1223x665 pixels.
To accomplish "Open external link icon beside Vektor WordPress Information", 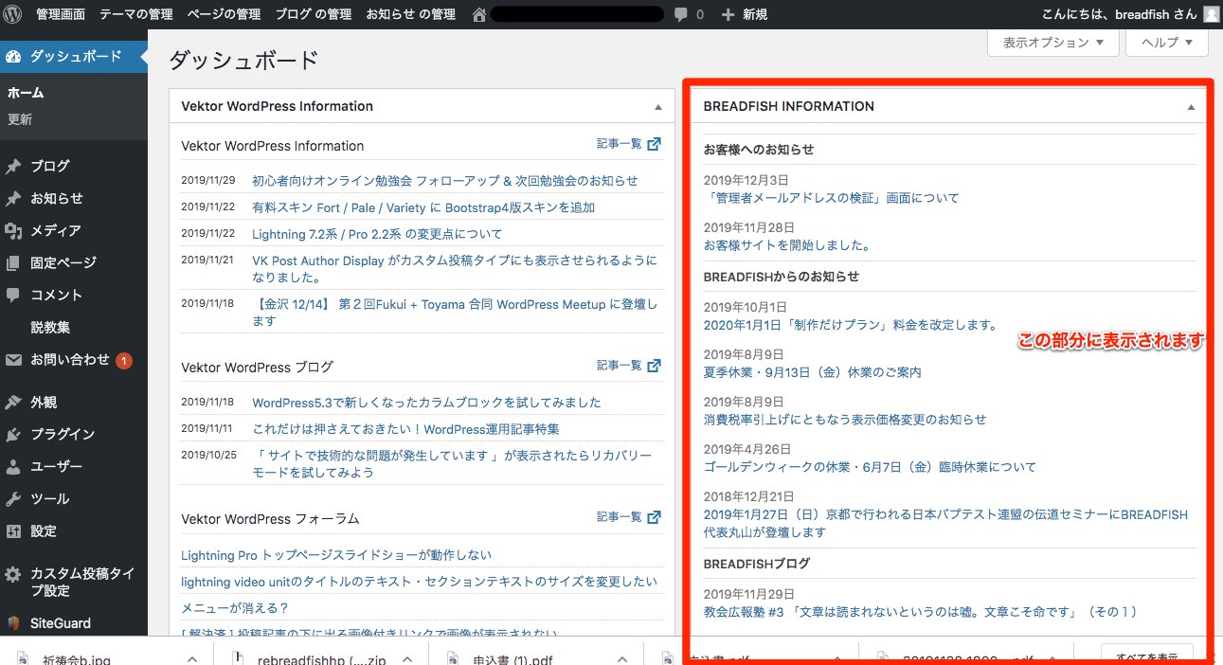I will pos(654,144).
